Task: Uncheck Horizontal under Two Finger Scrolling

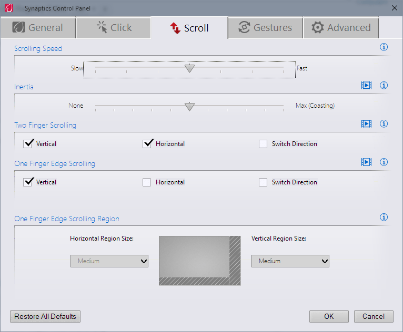Action: (x=147, y=144)
